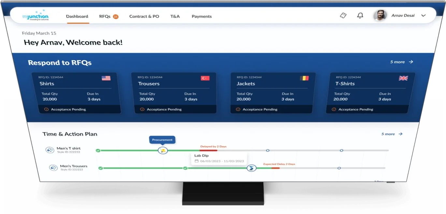Go to the Payments tab

(x=202, y=16)
